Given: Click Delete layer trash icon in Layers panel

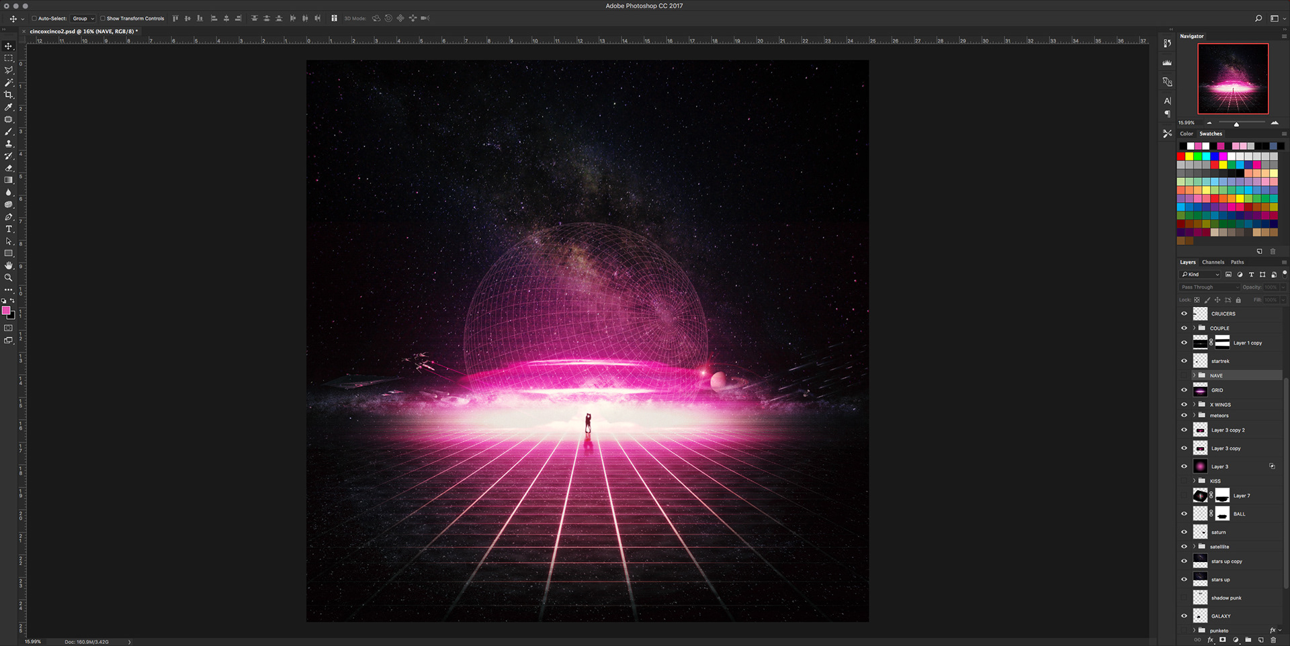Looking at the screenshot, I should click(x=1273, y=640).
